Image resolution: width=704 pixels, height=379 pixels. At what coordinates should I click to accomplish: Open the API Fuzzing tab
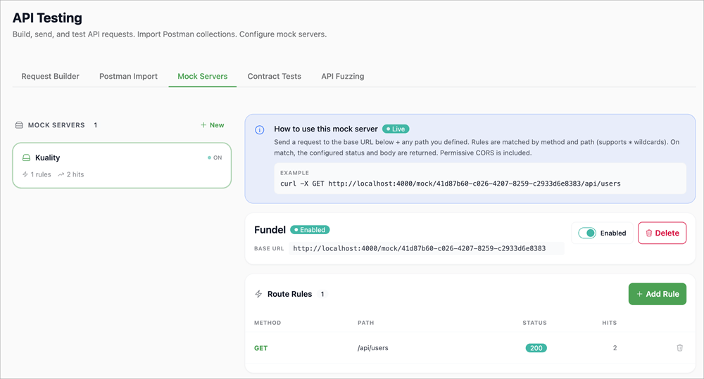tap(343, 76)
